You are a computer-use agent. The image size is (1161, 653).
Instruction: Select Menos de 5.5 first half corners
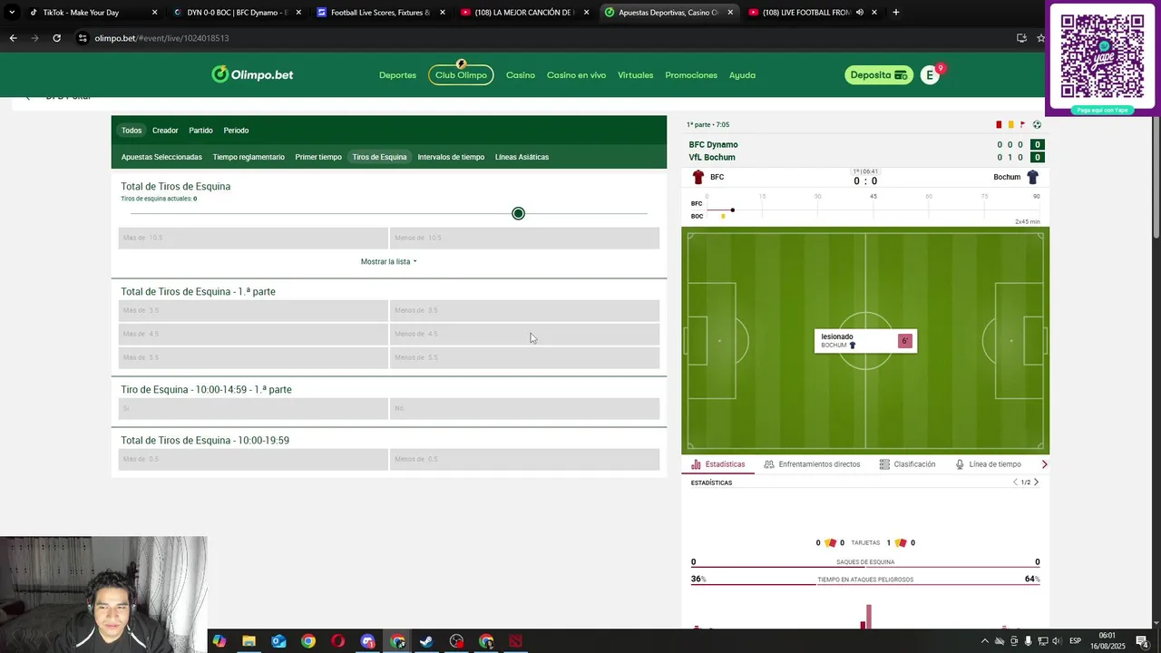coord(524,357)
